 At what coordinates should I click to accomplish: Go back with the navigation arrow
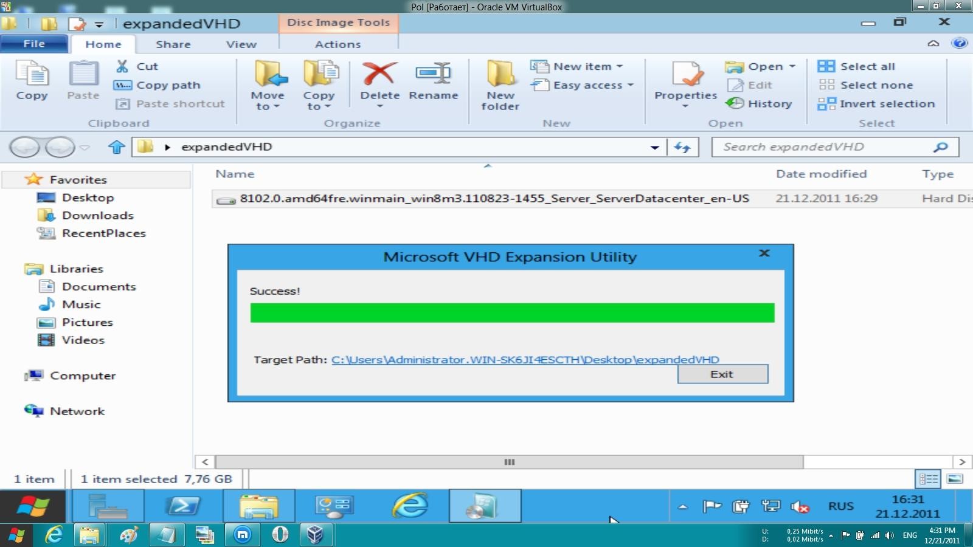point(24,147)
